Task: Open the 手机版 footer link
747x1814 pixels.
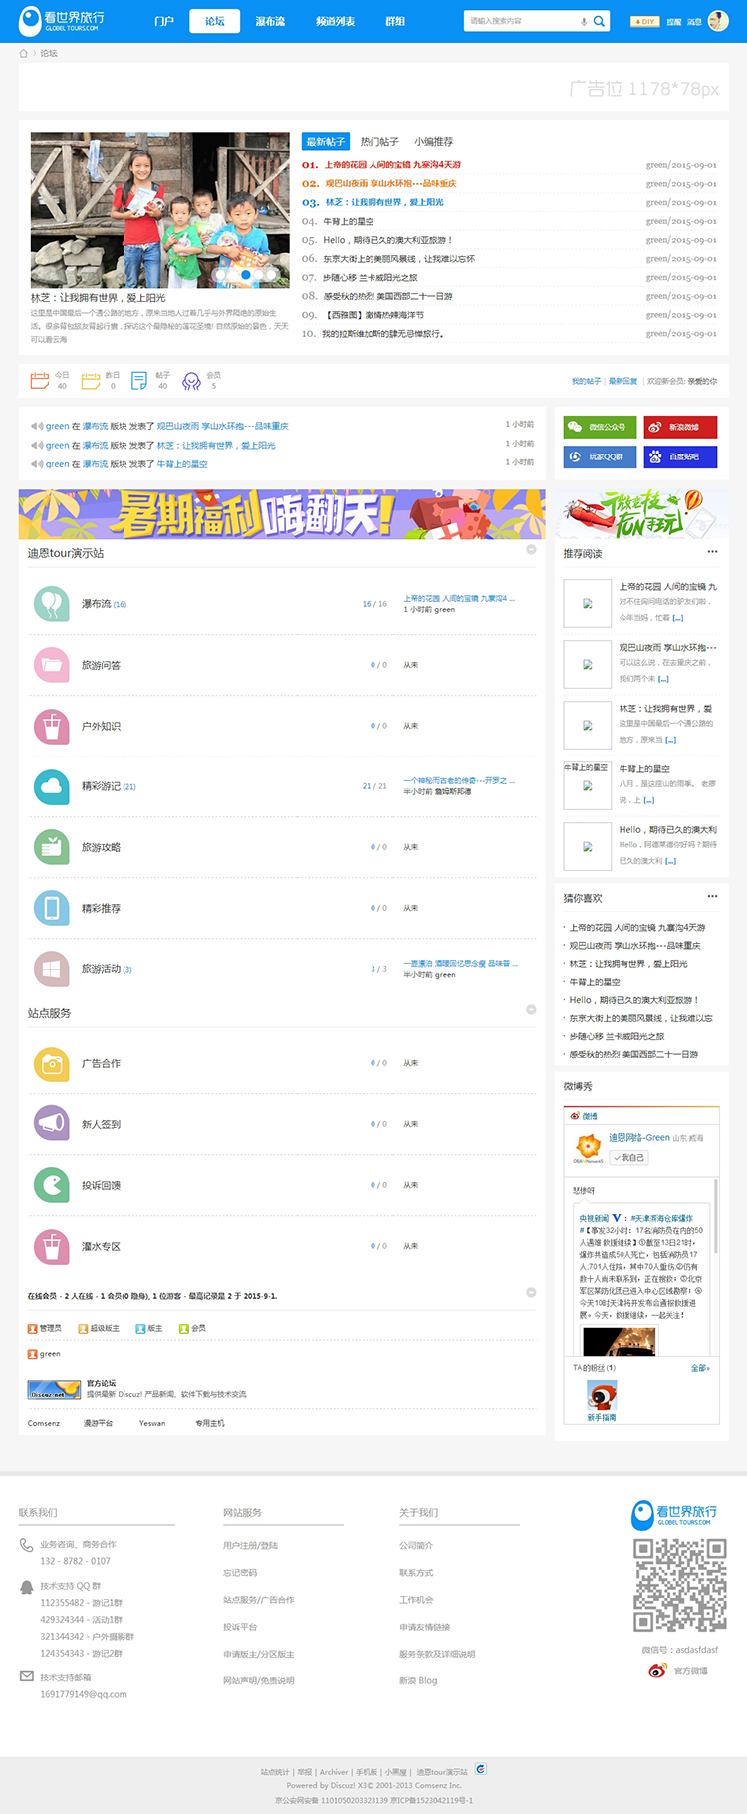Action: (x=367, y=1771)
